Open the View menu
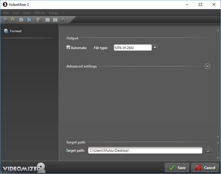221x174 pixels. click(27, 13)
